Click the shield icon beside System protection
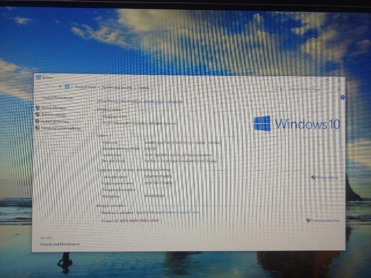This screenshot has height=278, width=371. tap(37, 121)
